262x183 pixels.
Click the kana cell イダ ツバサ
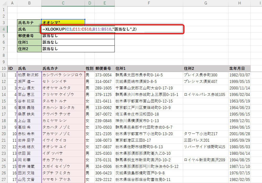coord(63,153)
